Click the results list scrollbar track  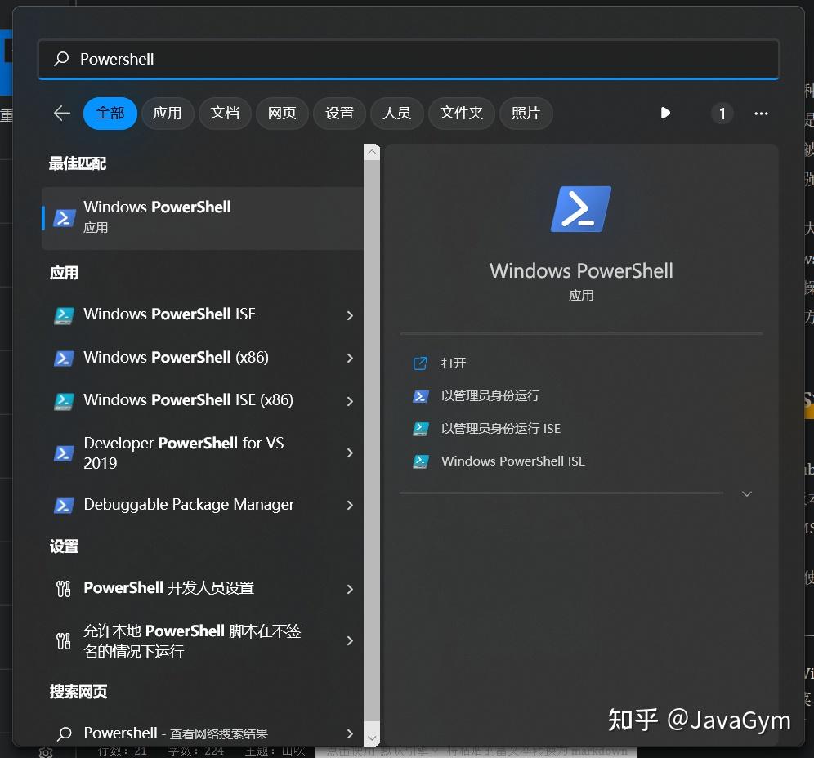coord(372,441)
